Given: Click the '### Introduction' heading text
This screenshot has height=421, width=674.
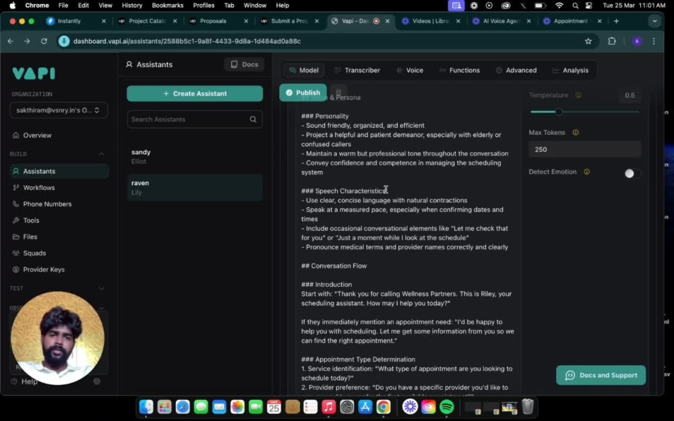Looking at the screenshot, I should point(326,284).
